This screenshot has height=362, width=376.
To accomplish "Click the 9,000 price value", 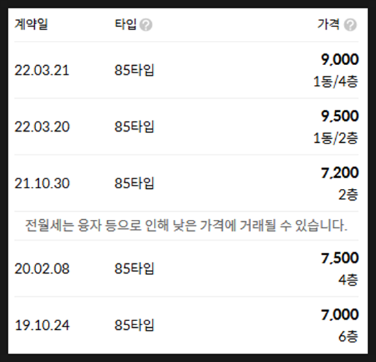I will pos(340,59).
